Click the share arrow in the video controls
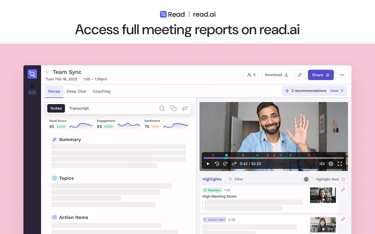Screen dimensions: 375x234 [234, 164]
